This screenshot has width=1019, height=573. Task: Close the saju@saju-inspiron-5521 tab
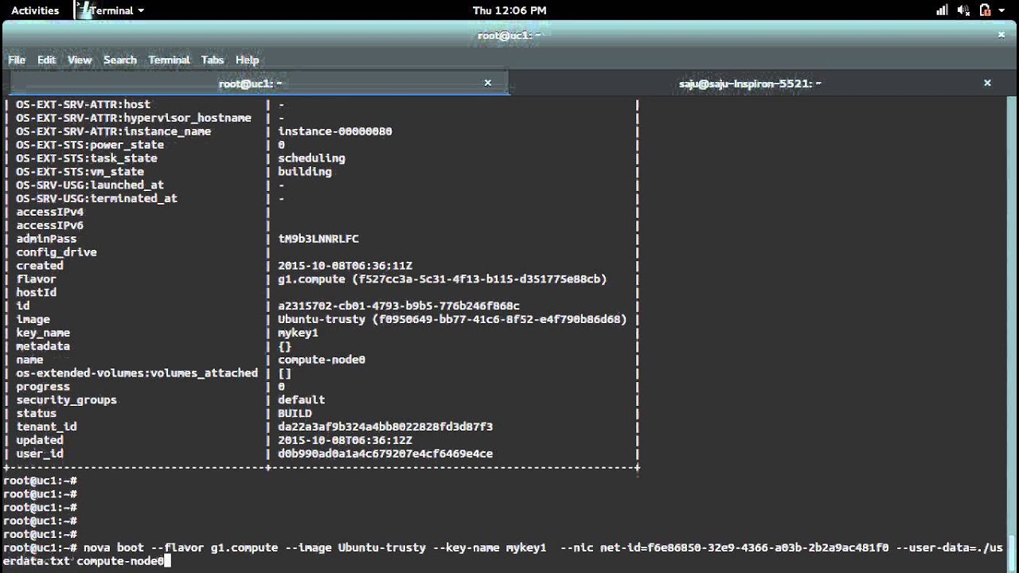987,83
